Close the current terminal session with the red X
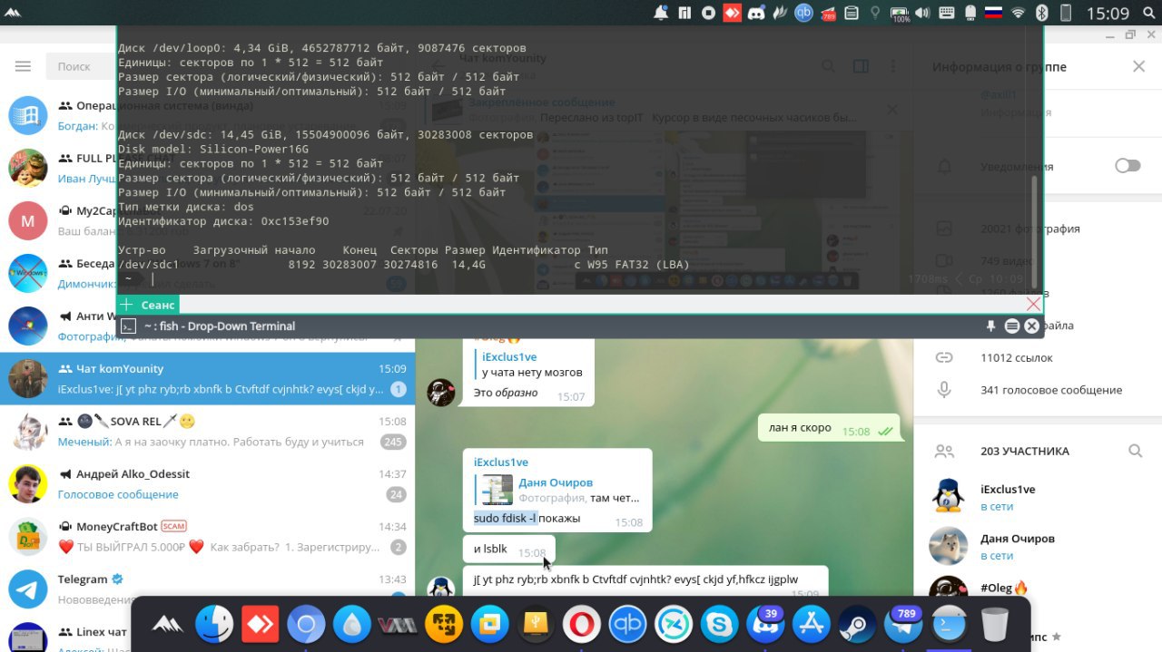 click(1033, 304)
